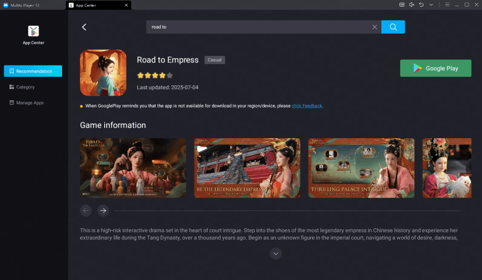Click the game description paragraph
Screen dimensions: 482x280
tap(269, 234)
